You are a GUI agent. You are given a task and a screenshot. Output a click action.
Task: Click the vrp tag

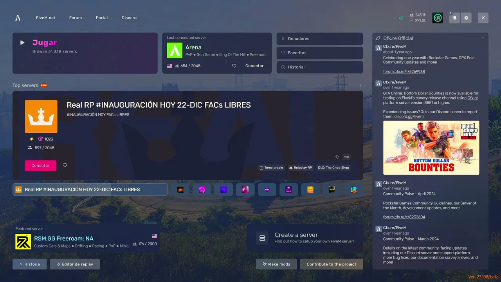point(346,157)
